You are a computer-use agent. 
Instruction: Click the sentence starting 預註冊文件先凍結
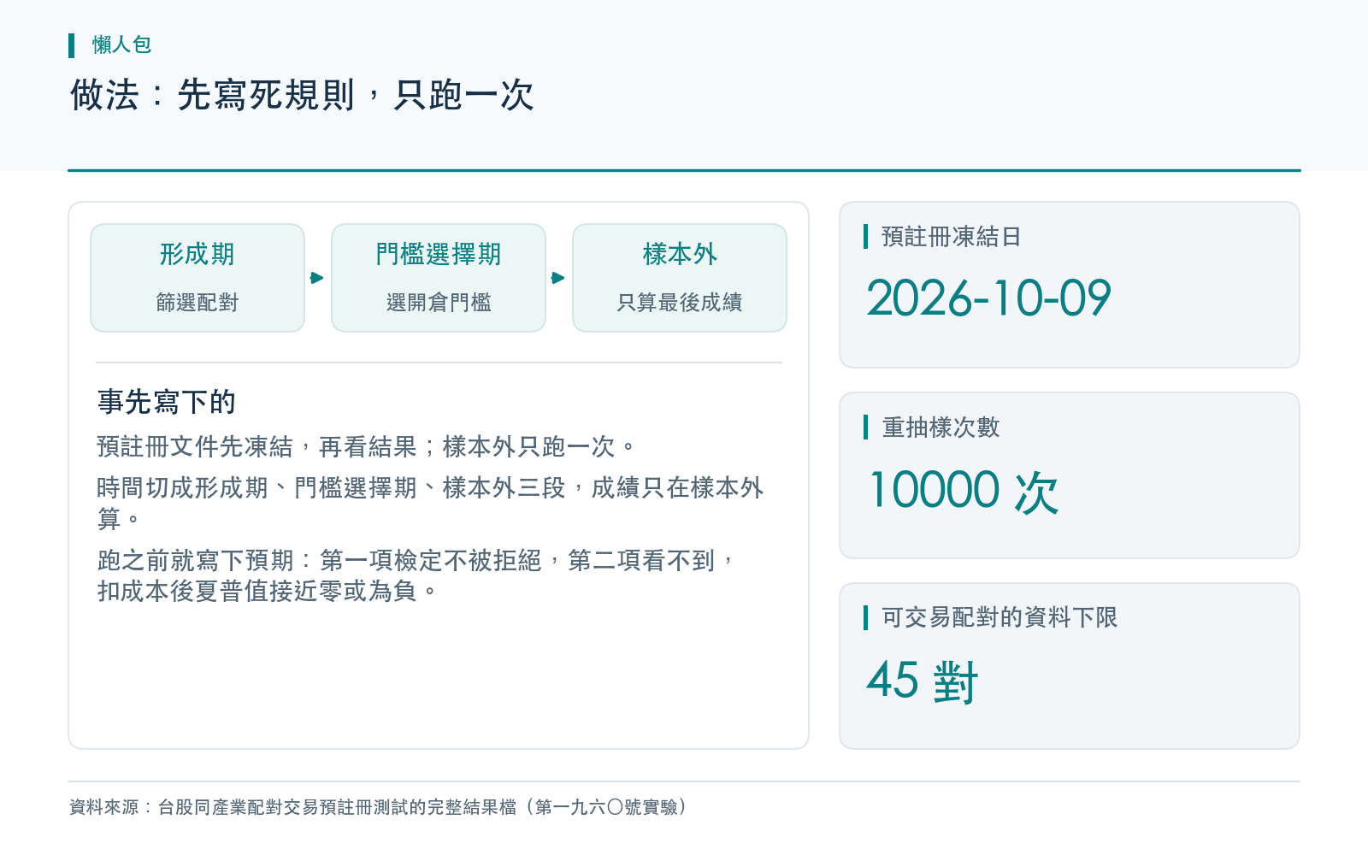click(x=366, y=446)
